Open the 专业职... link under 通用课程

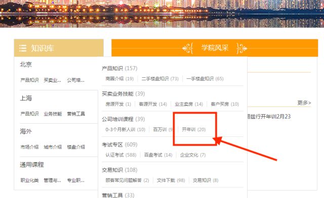(75, 180)
